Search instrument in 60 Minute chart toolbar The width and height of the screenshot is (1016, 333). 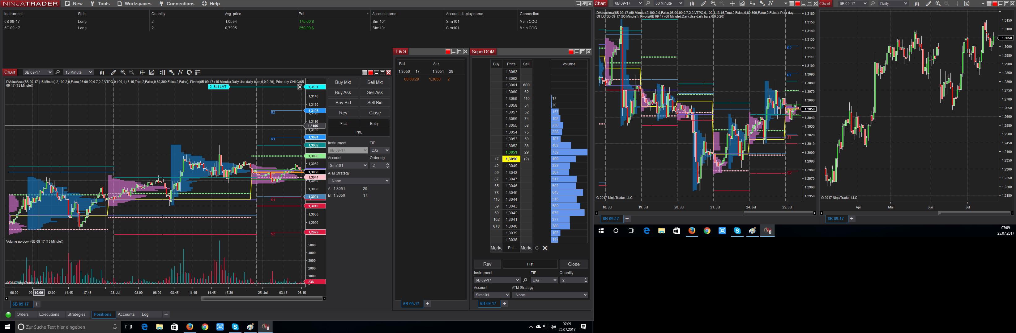(648, 3)
